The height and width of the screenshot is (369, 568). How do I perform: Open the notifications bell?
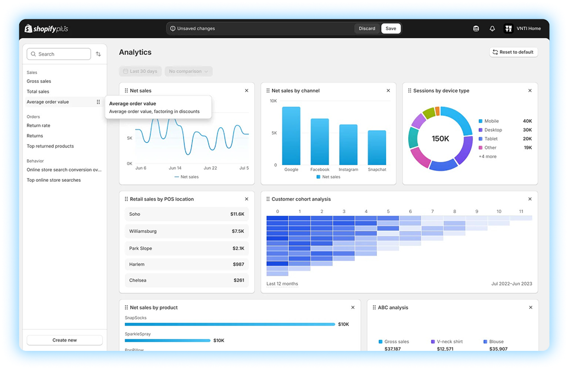click(492, 29)
